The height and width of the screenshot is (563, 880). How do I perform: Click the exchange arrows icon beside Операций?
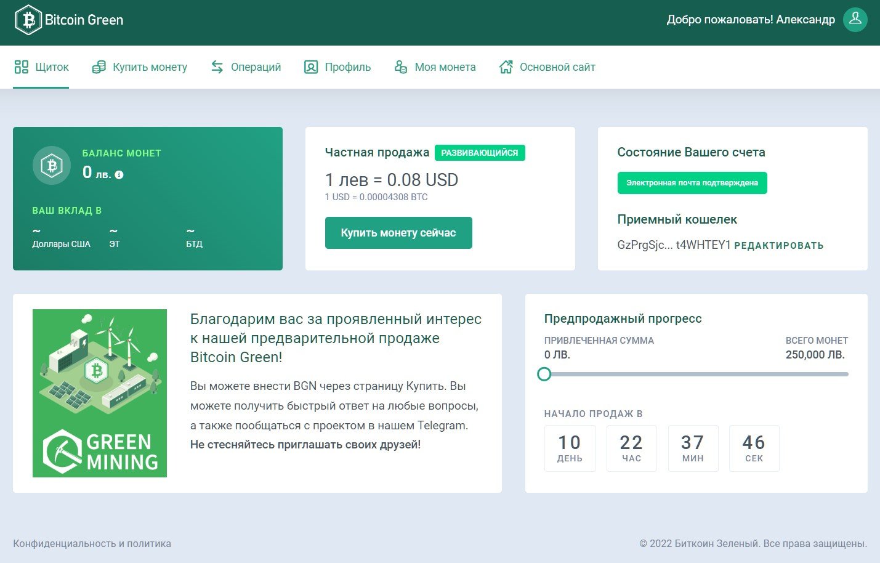click(x=217, y=67)
